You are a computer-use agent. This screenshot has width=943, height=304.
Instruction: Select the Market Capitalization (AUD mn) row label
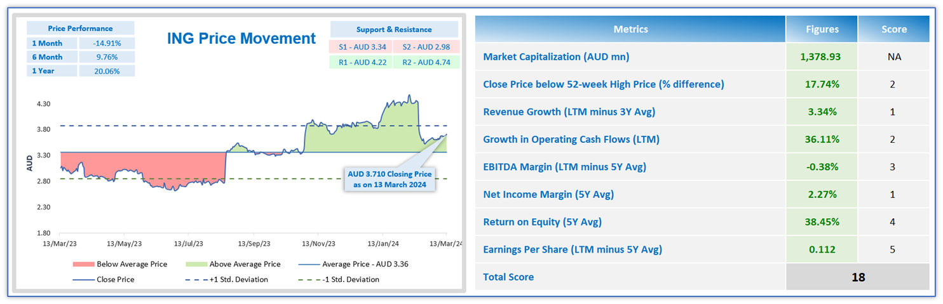coord(556,57)
